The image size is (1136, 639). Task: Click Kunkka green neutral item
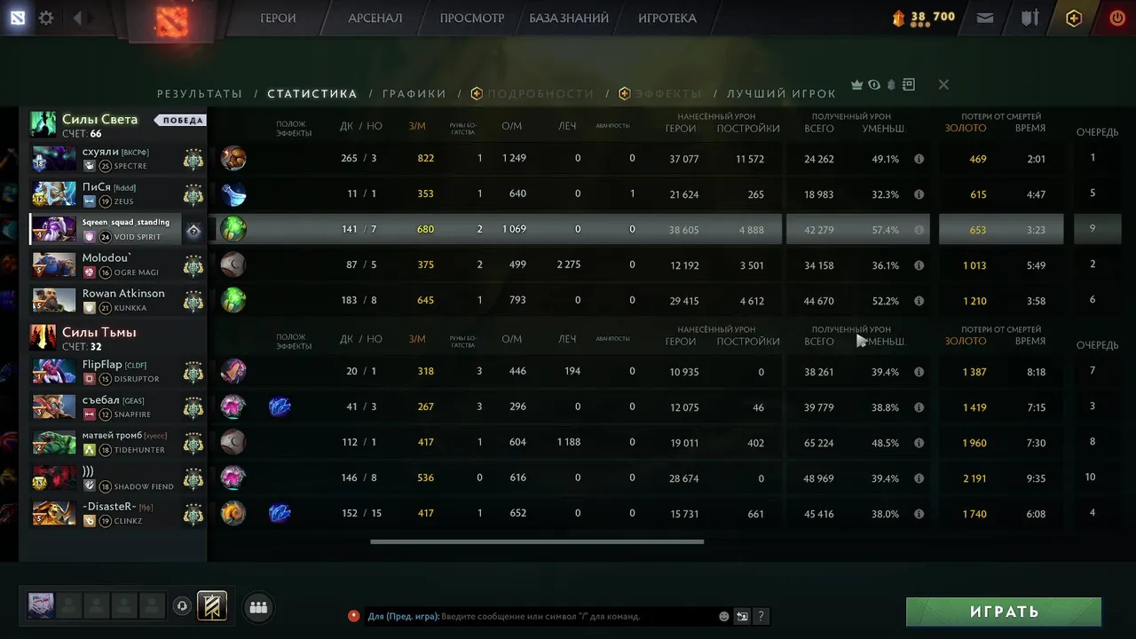tap(233, 300)
